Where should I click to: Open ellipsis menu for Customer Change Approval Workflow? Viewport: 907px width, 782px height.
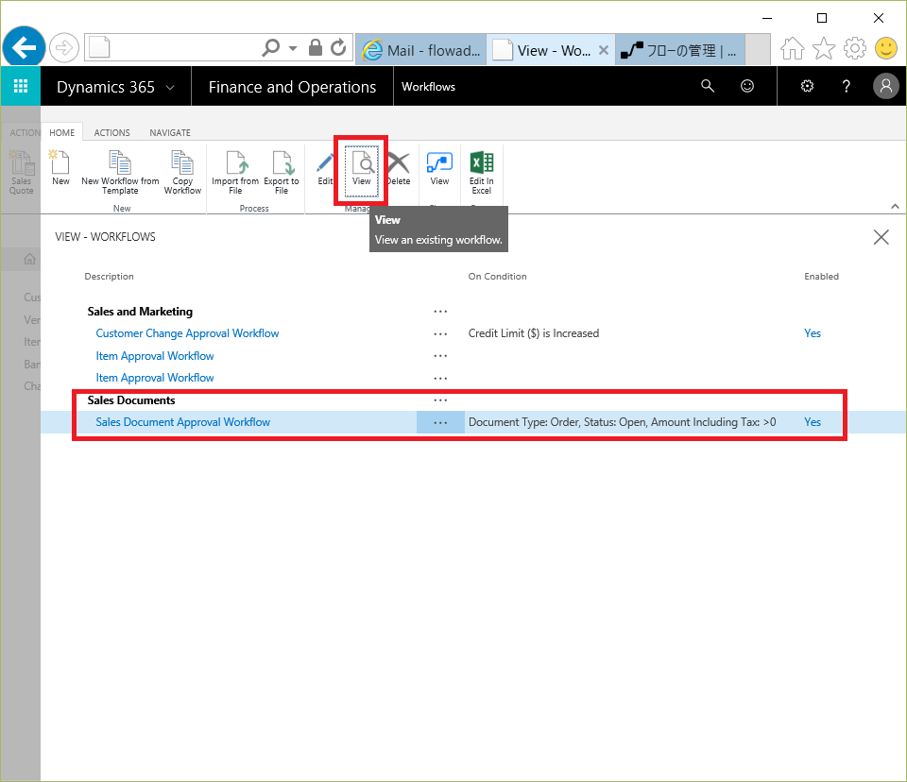440,333
